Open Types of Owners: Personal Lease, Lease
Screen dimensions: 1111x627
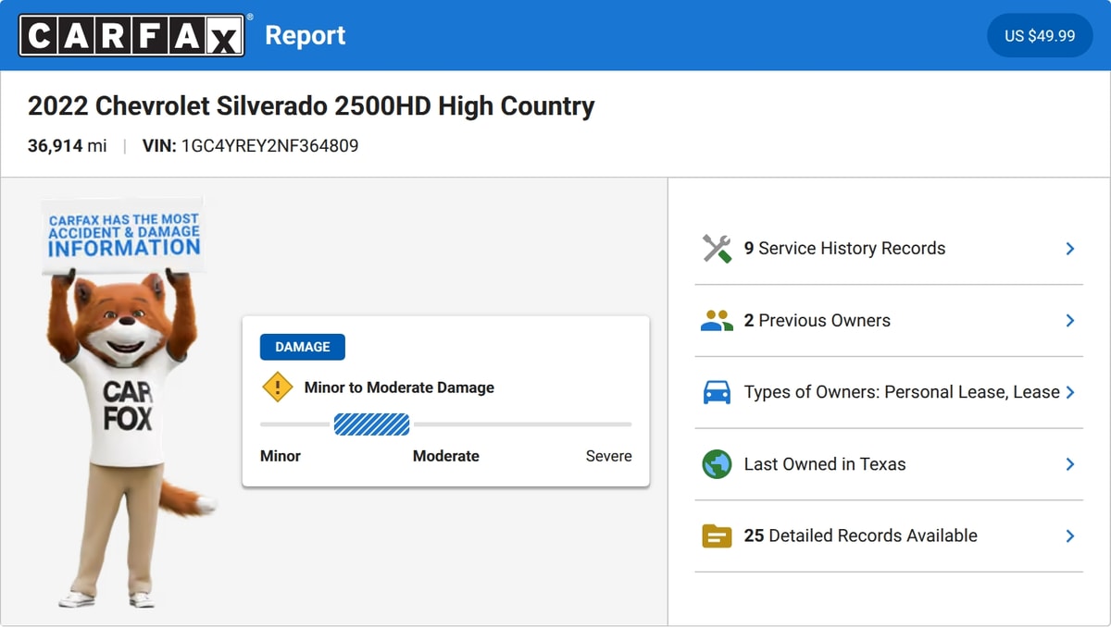tap(889, 392)
